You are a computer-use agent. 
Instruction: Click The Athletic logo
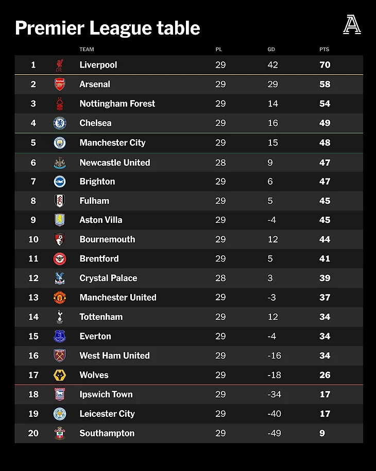click(x=352, y=24)
